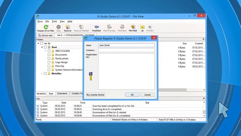Open the Drive menu
241x136 pixels.
(40, 22)
